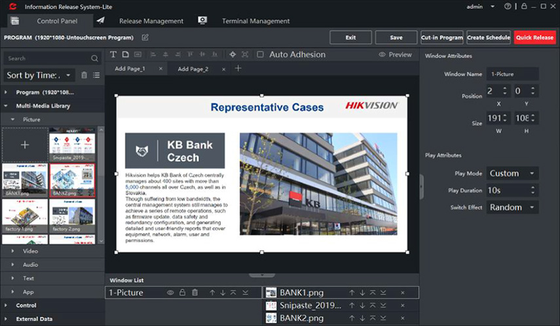Collapse the Multi-Media Library node
Screen dimensions: 560x326
pos(6,106)
